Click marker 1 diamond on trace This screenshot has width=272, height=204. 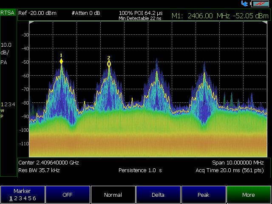[x=61, y=61]
